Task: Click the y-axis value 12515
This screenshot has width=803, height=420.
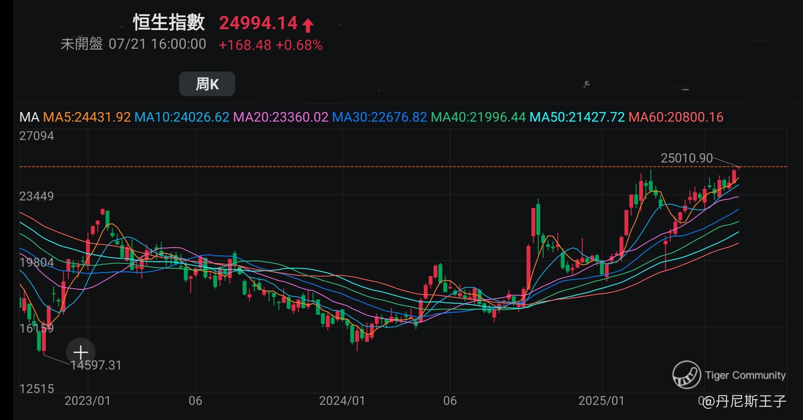Action: coord(36,388)
